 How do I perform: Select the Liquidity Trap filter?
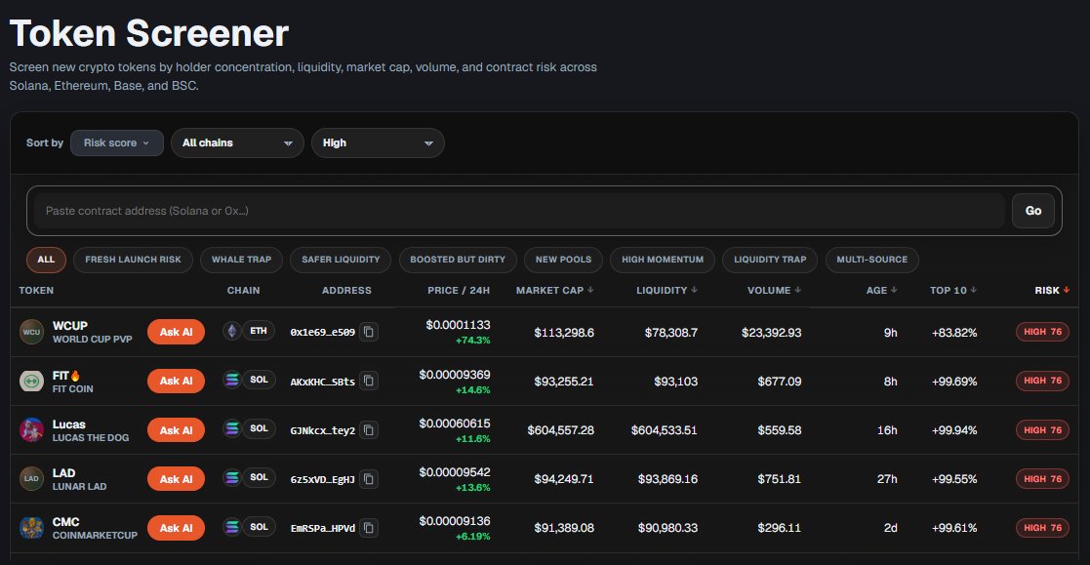pos(770,260)
